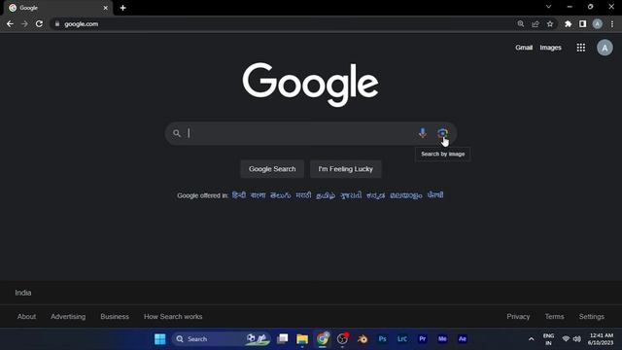Image resolution: width=622 pixels, height=350 pixels.
Task: Open the Privacy footer link
Action: point(518,317)
